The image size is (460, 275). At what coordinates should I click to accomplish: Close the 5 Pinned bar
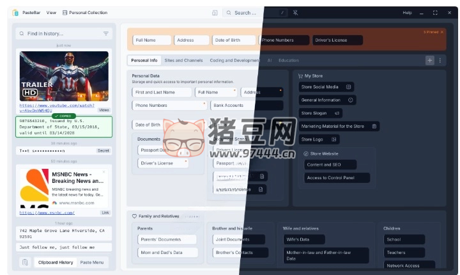coord(441,32)
